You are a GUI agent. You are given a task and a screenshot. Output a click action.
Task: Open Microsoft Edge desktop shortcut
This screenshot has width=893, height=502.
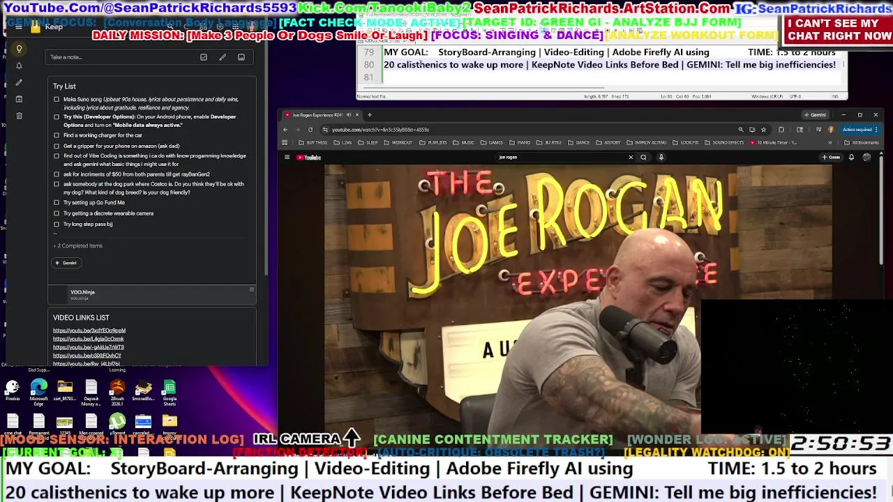pyautogui.click(x=39, y=390)
